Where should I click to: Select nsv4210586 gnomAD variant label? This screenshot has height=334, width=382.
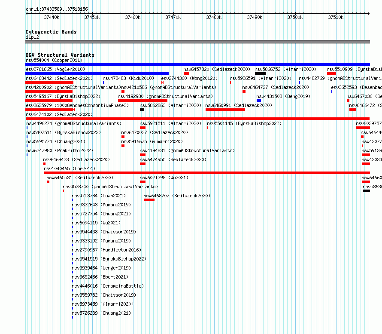click(x=169, y=87)
